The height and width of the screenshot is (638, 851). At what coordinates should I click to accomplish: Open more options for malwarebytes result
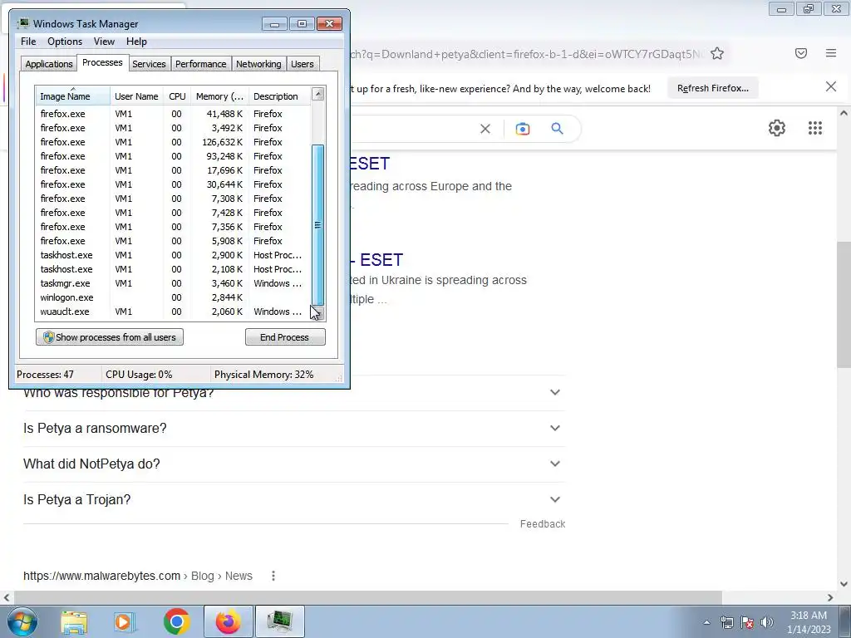(273, 576)
